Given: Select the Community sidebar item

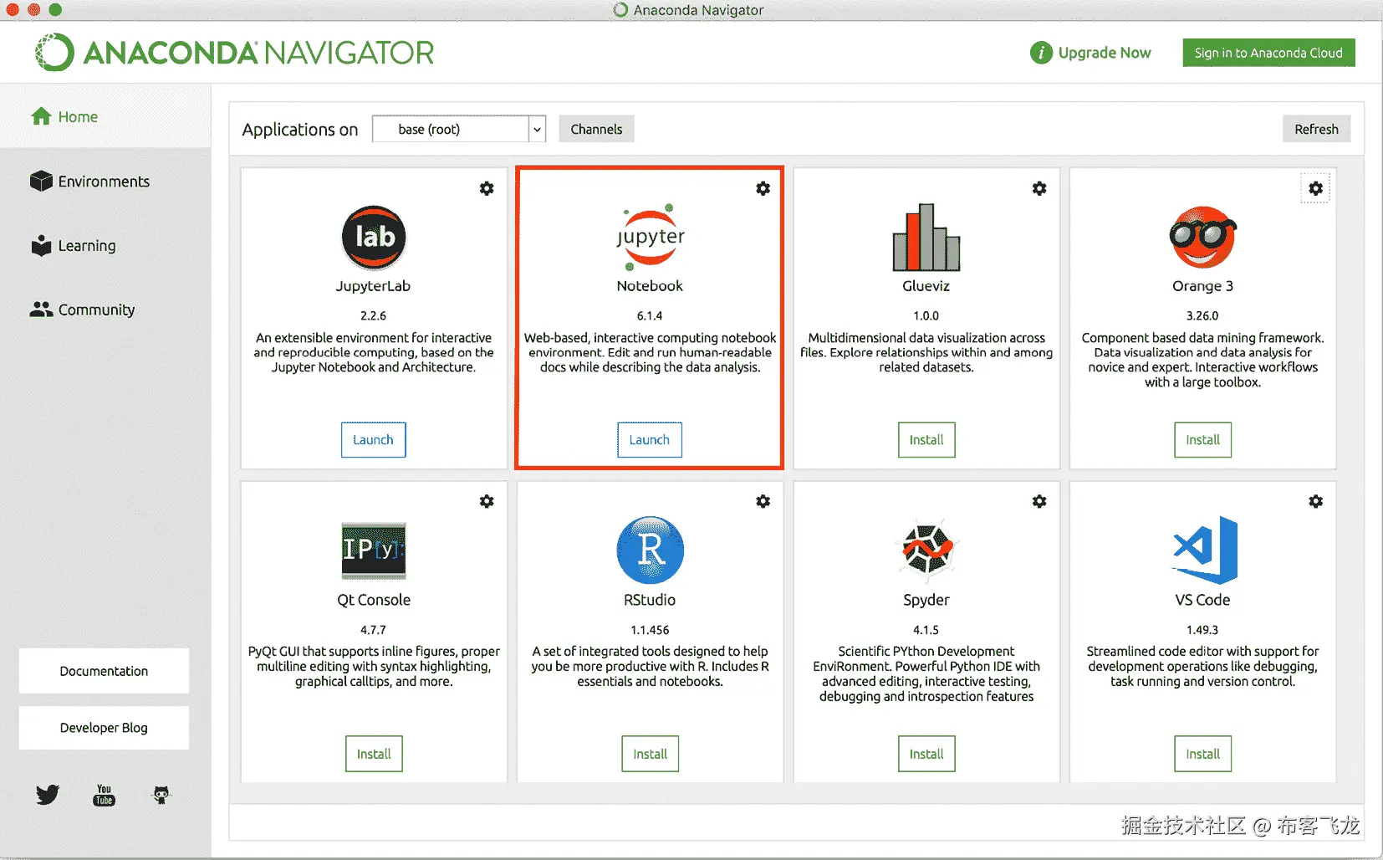Looking at the screenshot, I should tap(95, 310).
